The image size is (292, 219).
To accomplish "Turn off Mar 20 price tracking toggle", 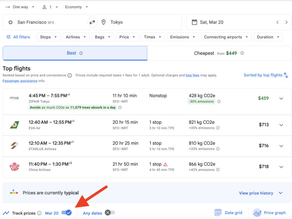I will [x=67, y=212].
